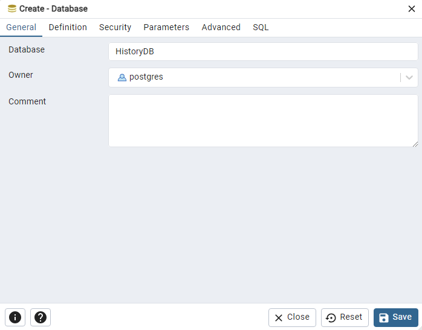Open the Definition tab
This screenshot has width=422, height=330.
[68, 27]
